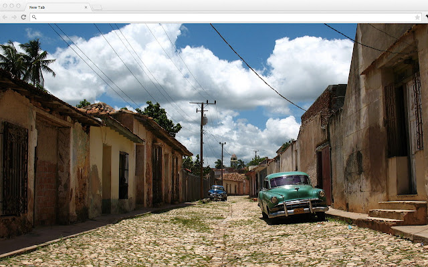Click the browser forward arrow
Screen dimensions: 428x267
pyautogui.click(x=14, y=17)
